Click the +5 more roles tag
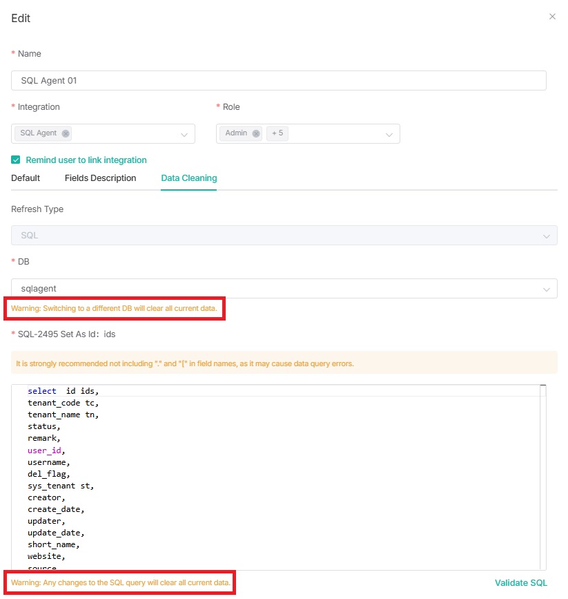 277,133
